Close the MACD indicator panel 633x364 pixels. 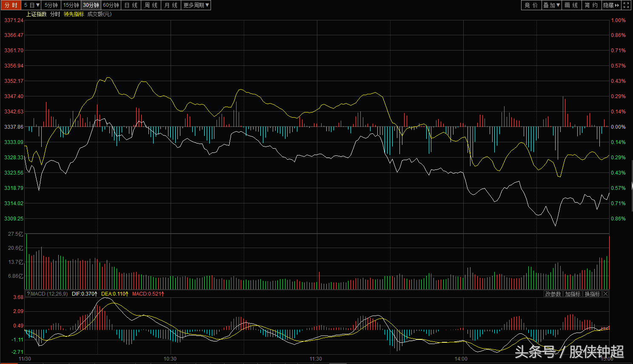tap(606, 294)
